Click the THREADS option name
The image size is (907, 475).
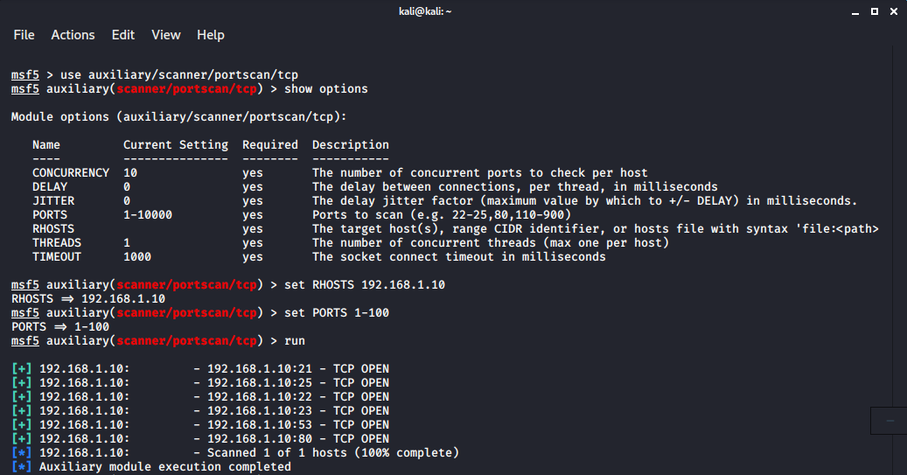coord(57,242)
